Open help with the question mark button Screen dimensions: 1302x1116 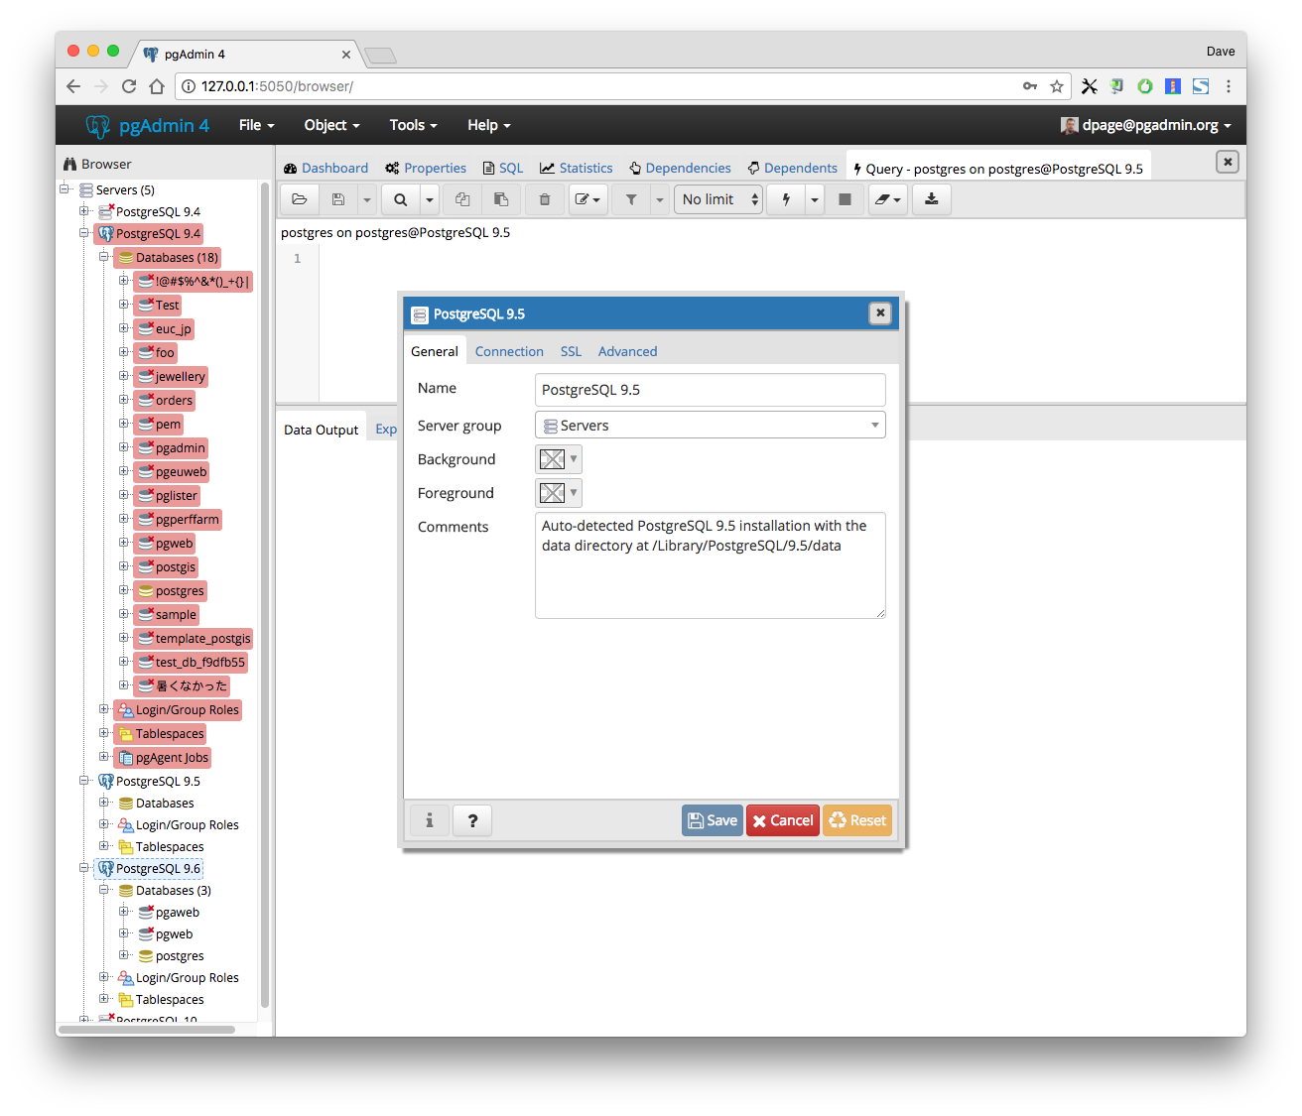click(x=472, y=820)
